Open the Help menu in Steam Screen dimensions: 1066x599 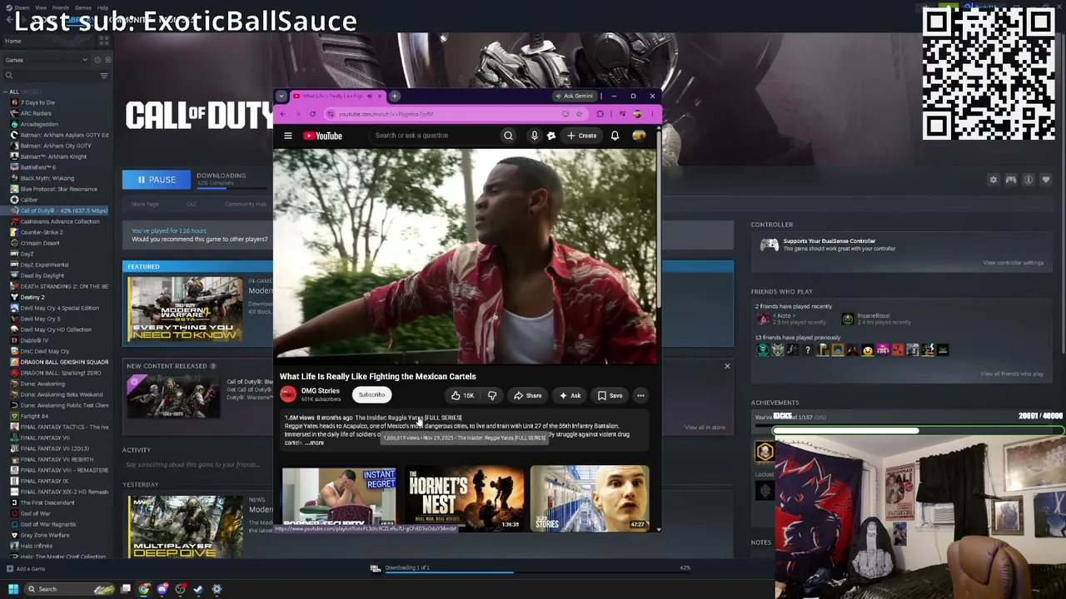(x=102, y=7)
